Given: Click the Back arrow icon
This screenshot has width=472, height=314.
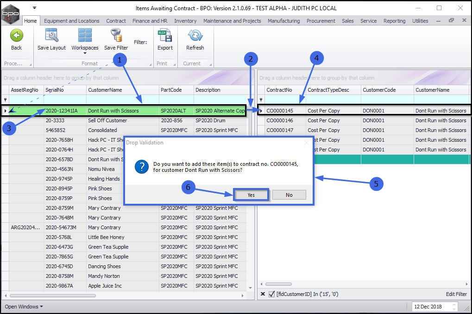Looking at the screenshot, I should point(16,36).
